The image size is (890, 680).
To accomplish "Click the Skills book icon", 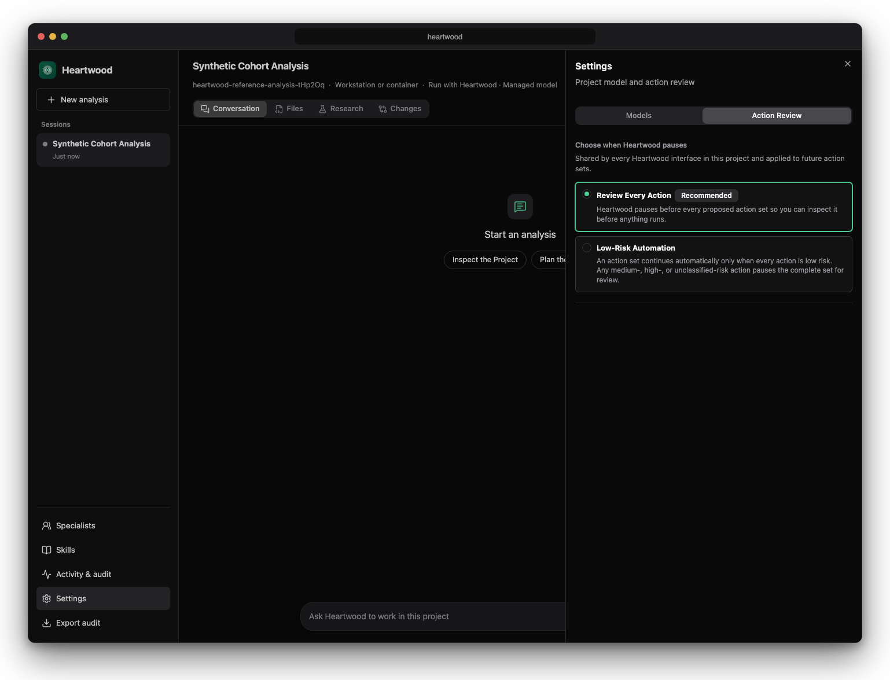I will pyautogui.click(x=47, y=550).
